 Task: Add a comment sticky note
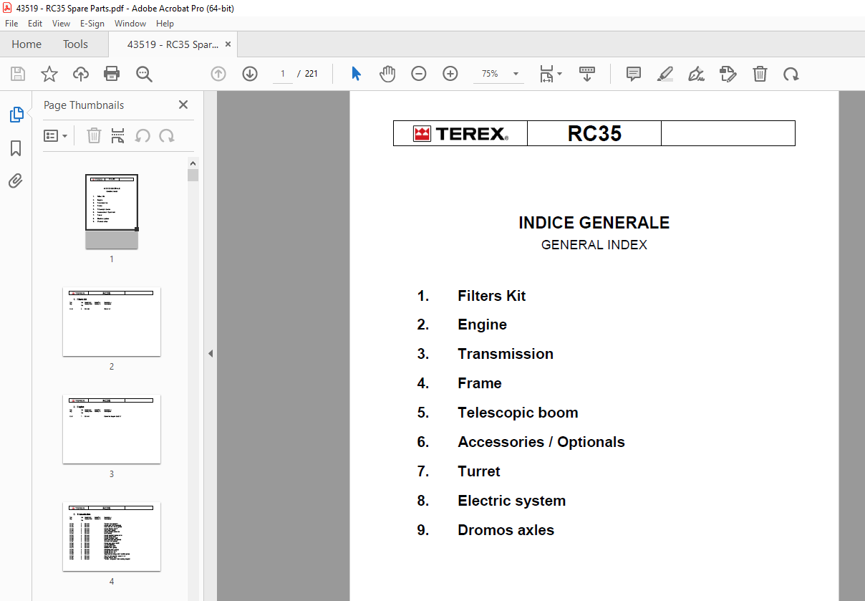click(634, 74)
